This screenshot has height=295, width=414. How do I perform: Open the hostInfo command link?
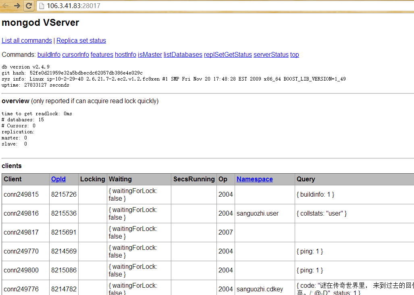tap(125, 55)
